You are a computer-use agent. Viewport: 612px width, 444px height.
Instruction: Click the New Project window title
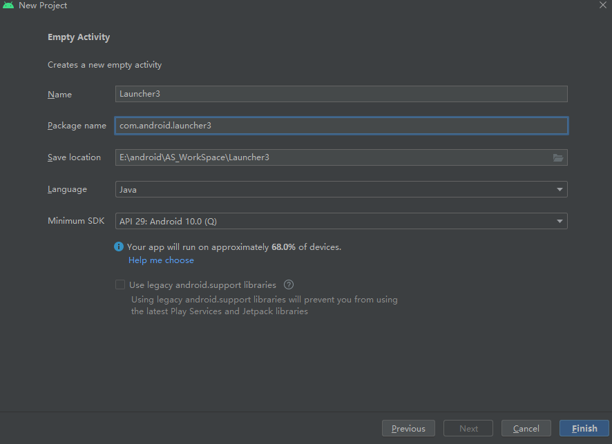coord(43,6)
